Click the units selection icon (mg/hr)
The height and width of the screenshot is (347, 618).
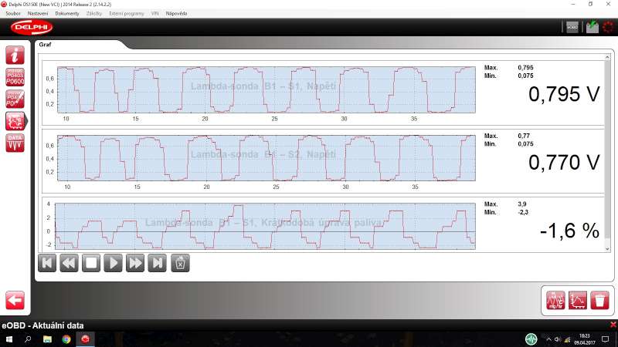point(555,300)
